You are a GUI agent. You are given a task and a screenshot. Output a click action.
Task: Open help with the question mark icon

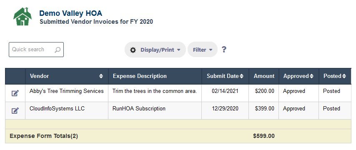[224, 50]
